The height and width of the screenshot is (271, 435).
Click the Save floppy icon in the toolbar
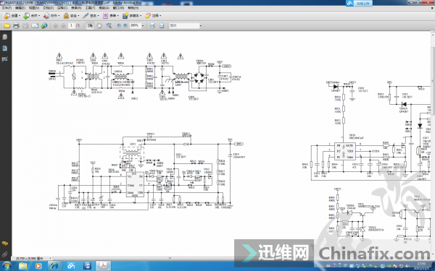pyautogui.click(x=25, y=26)
